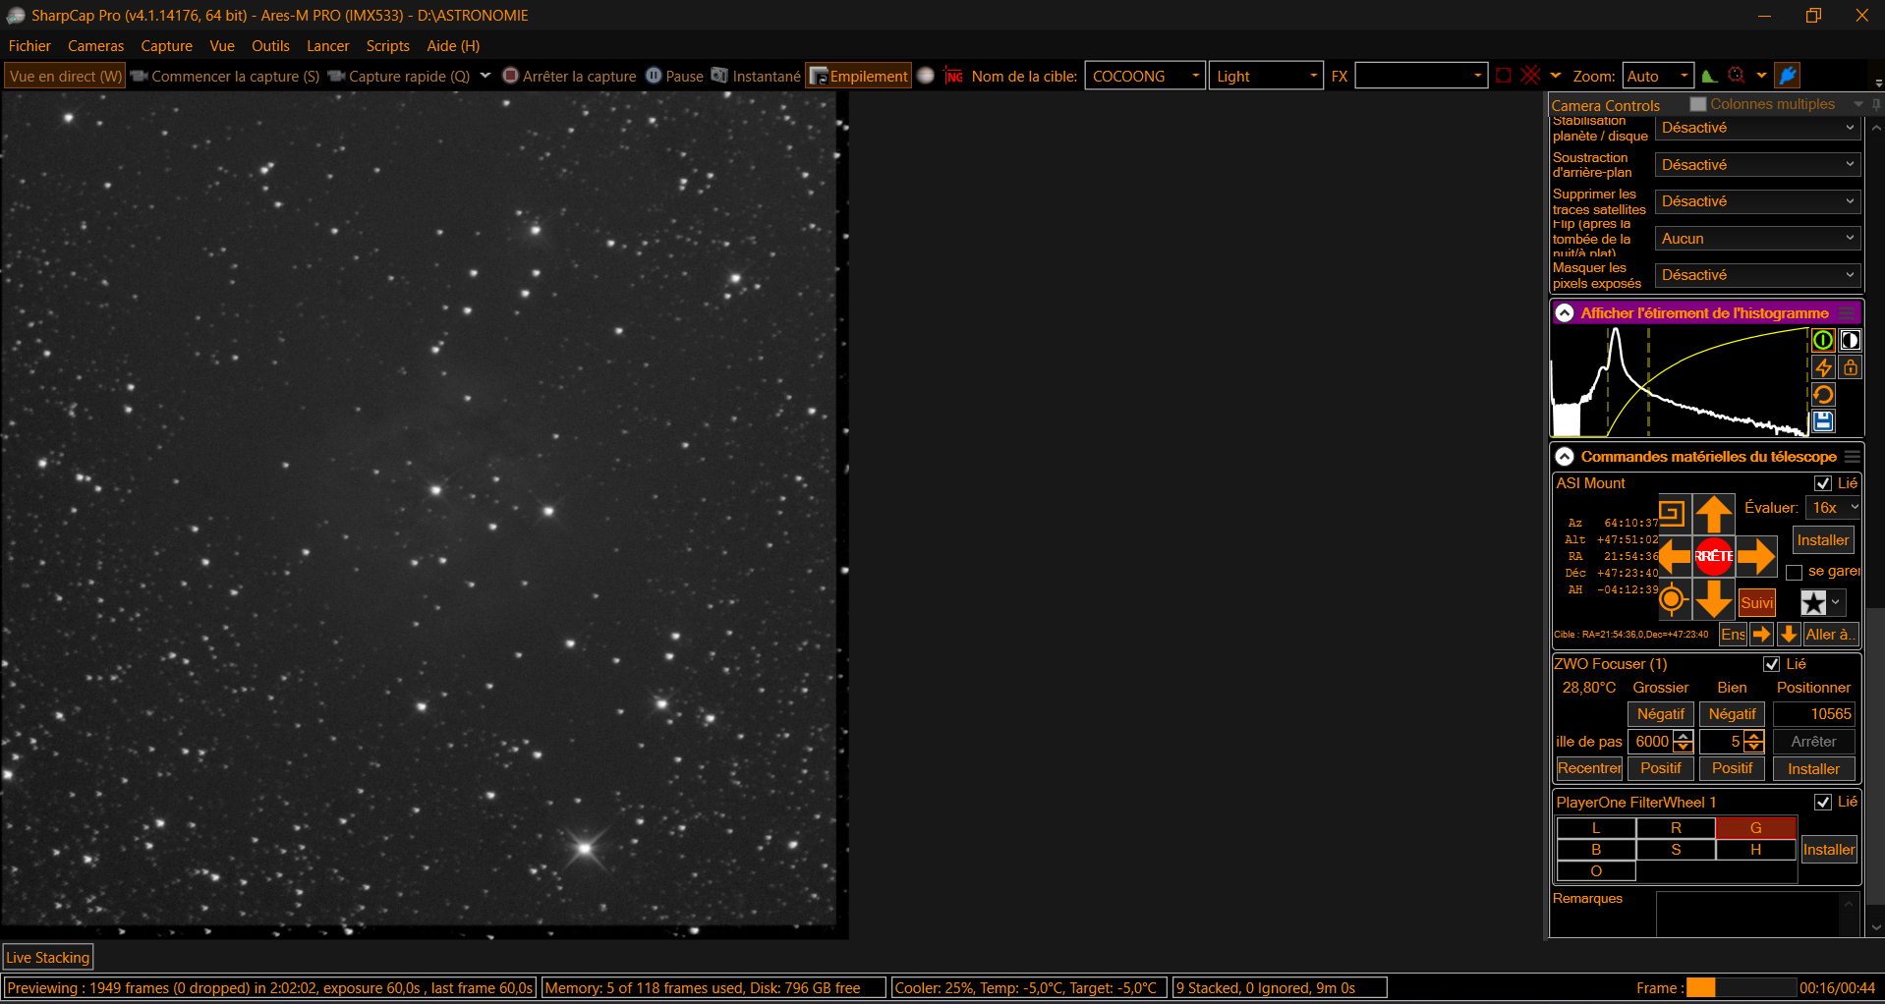Save histogram stretch settings with floppy icon
Screen dimensions: 1885x1004
(x=1823, y=422)
